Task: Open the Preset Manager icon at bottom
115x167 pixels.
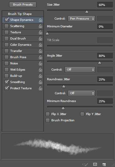Action: 95,164
